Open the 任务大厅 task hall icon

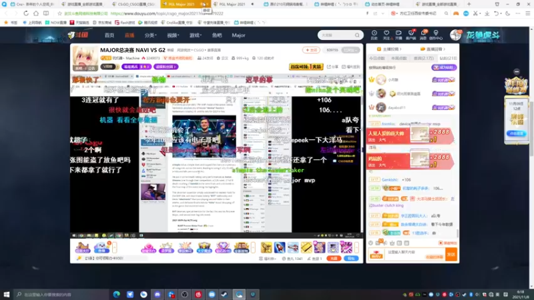point(82,247)
